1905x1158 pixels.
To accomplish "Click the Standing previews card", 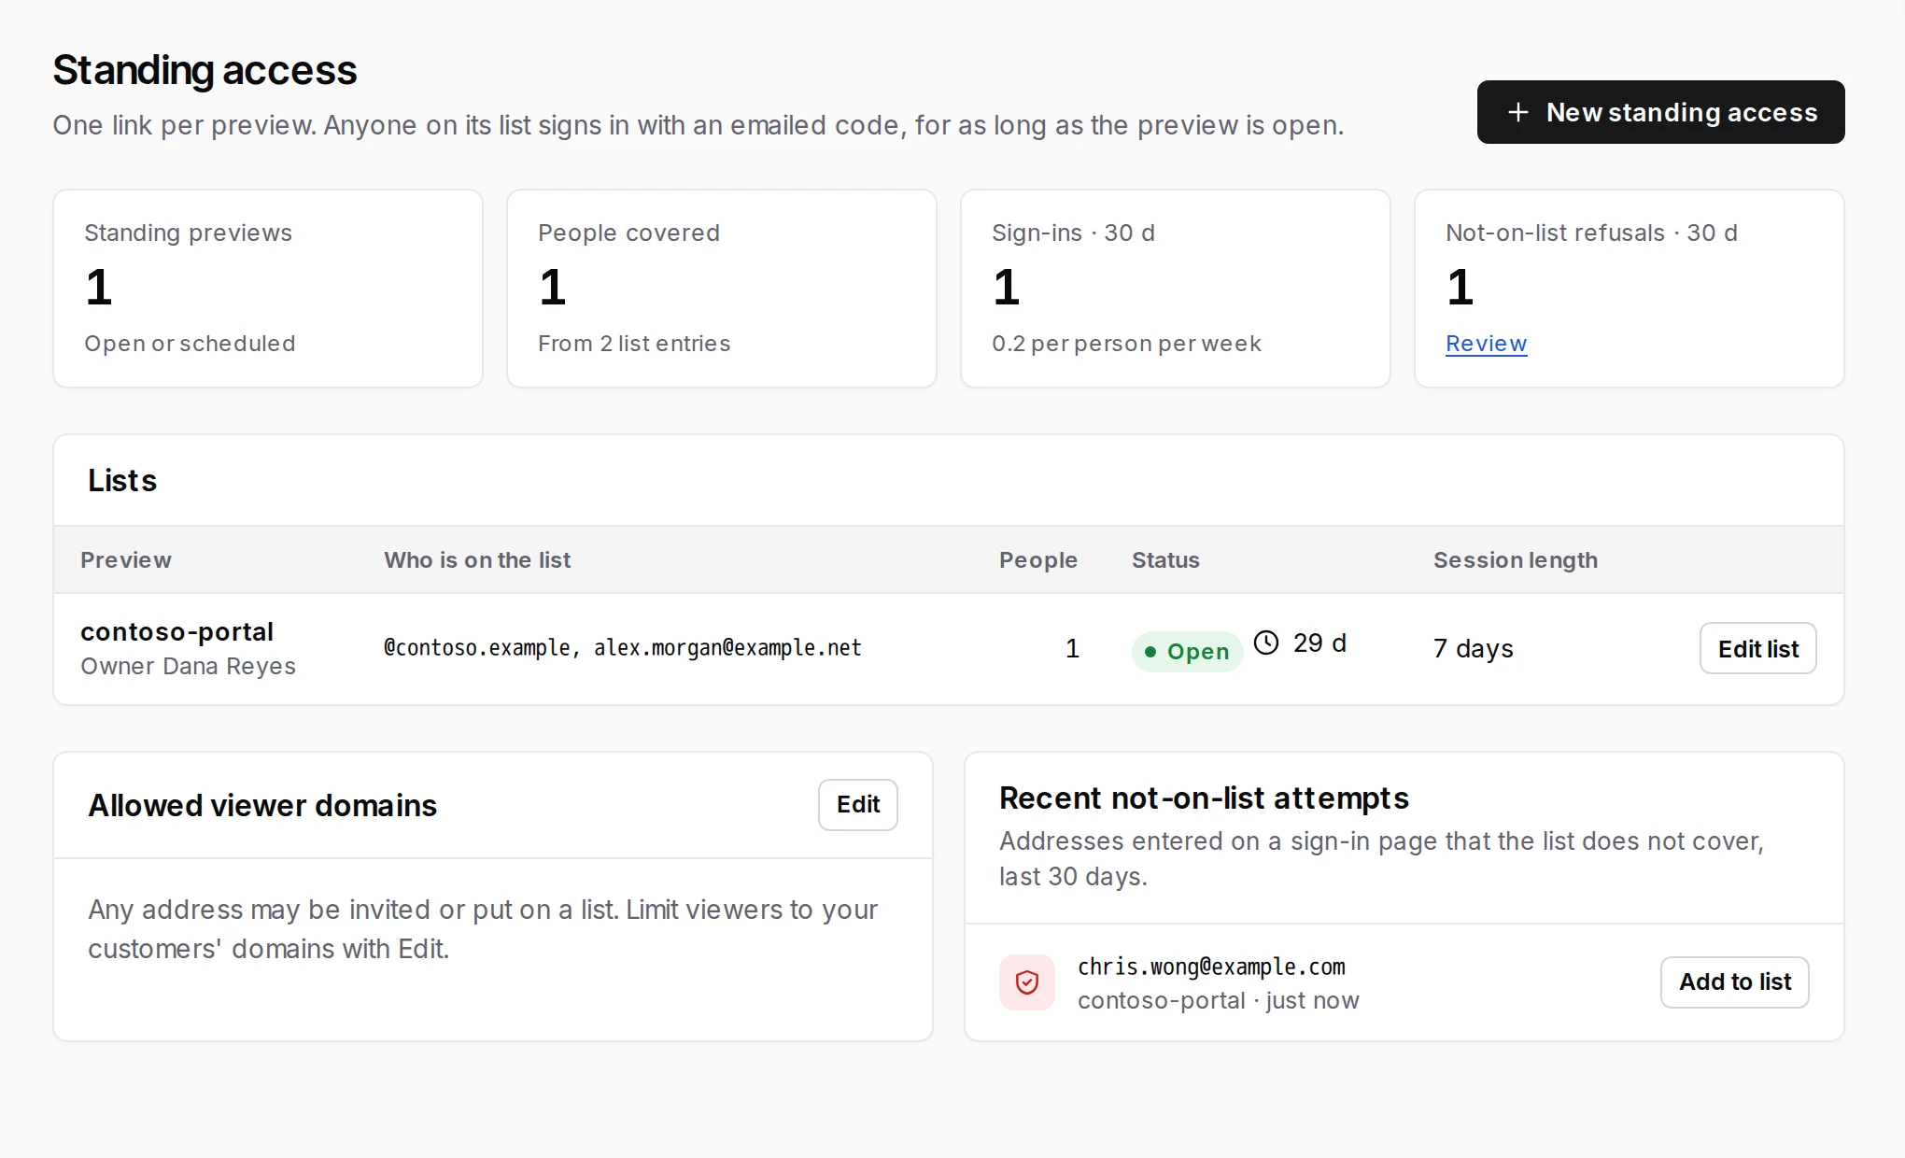I will click(268, 289).
